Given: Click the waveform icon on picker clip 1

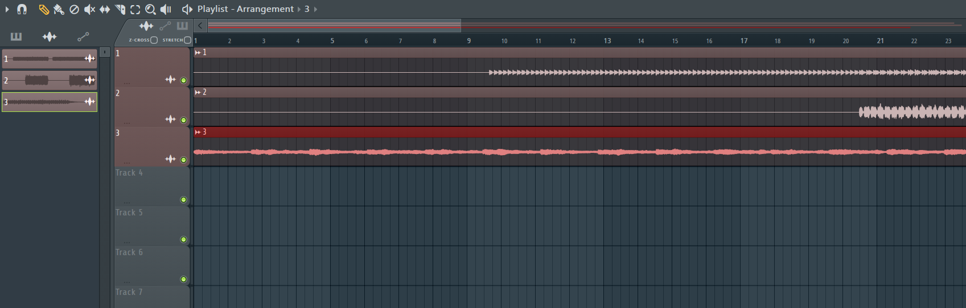Looking at the screenshot, I should pos(90,59).
